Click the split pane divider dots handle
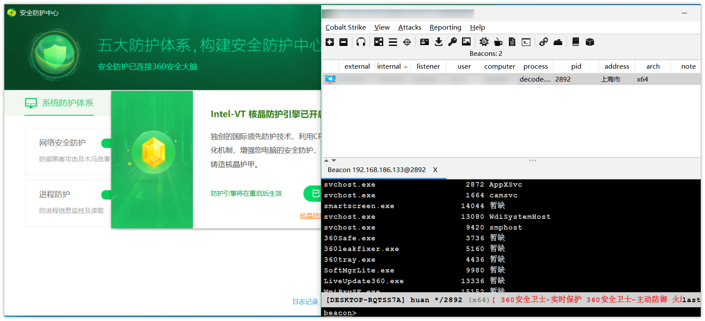This screenshot has height=321, width=705. (533, 160)
